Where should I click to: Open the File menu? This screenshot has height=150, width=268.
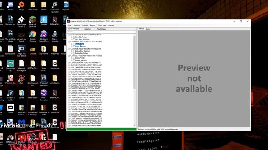click(70, 25)
